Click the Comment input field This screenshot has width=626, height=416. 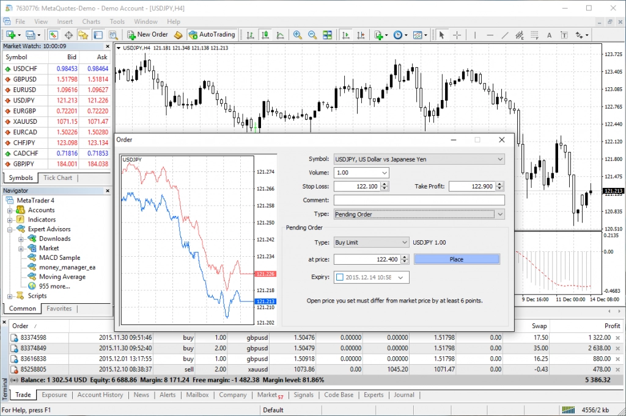point(419,200)
